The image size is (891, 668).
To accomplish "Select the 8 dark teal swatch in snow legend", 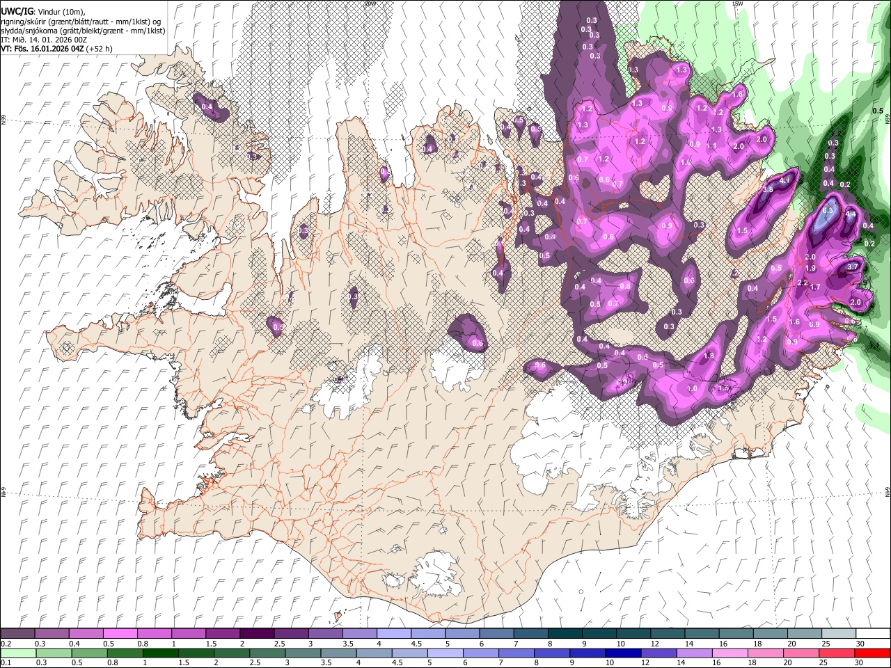I will tap(565, 633).
